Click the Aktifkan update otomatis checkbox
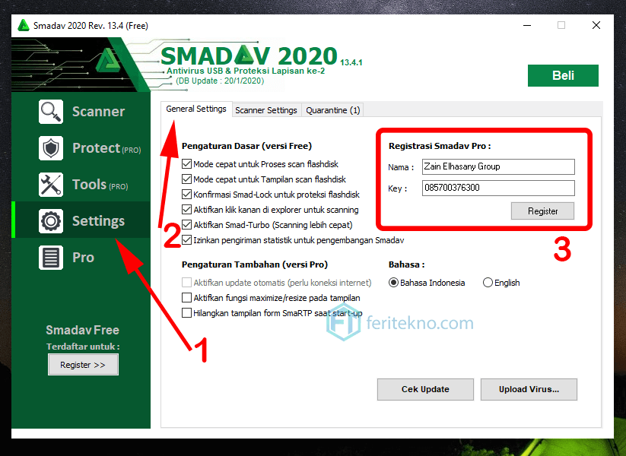This screenshot has height=456, width=626. coord(186,283)
